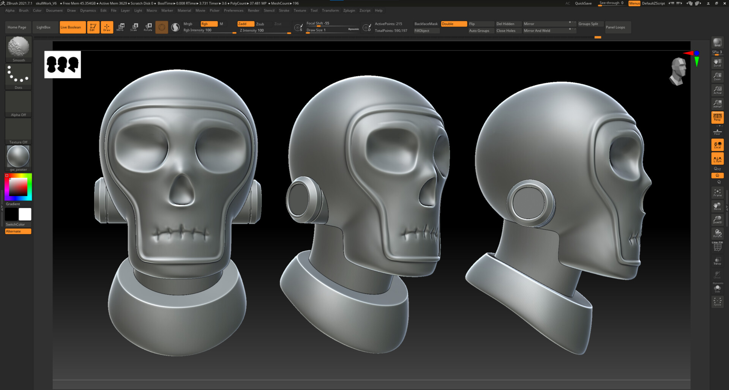Select the Rotate tool in top toolbar
The width and height of the screenshot is (729, 390).
[148, 27]
